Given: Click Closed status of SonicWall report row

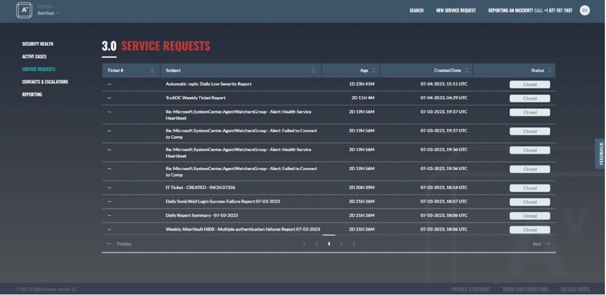Looking at the screenshot, I should pyautogui.click(x=530, y=202).
